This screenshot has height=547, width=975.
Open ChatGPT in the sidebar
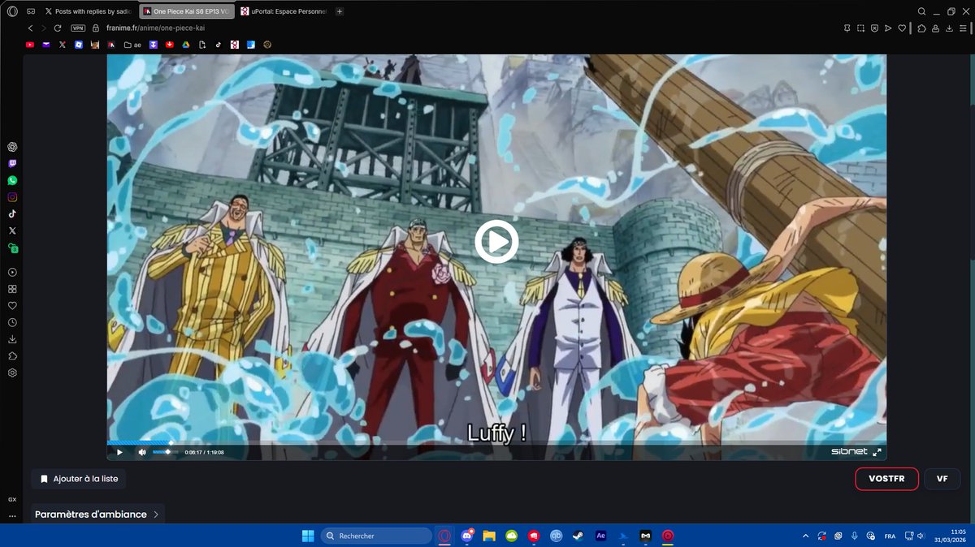12,147
